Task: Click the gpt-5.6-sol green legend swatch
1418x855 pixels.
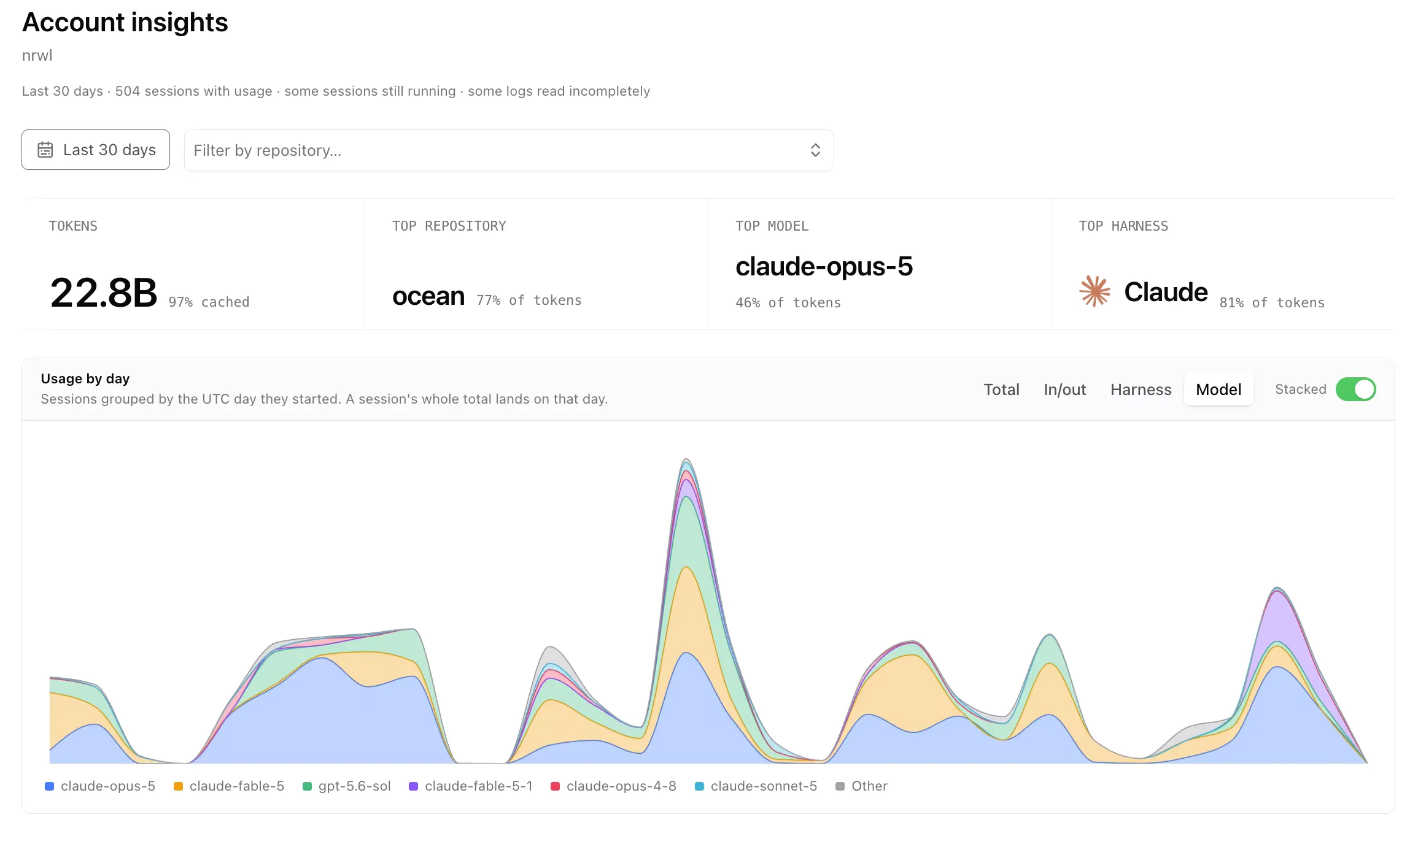Action: pyautogui.click(x=308, y=786)
